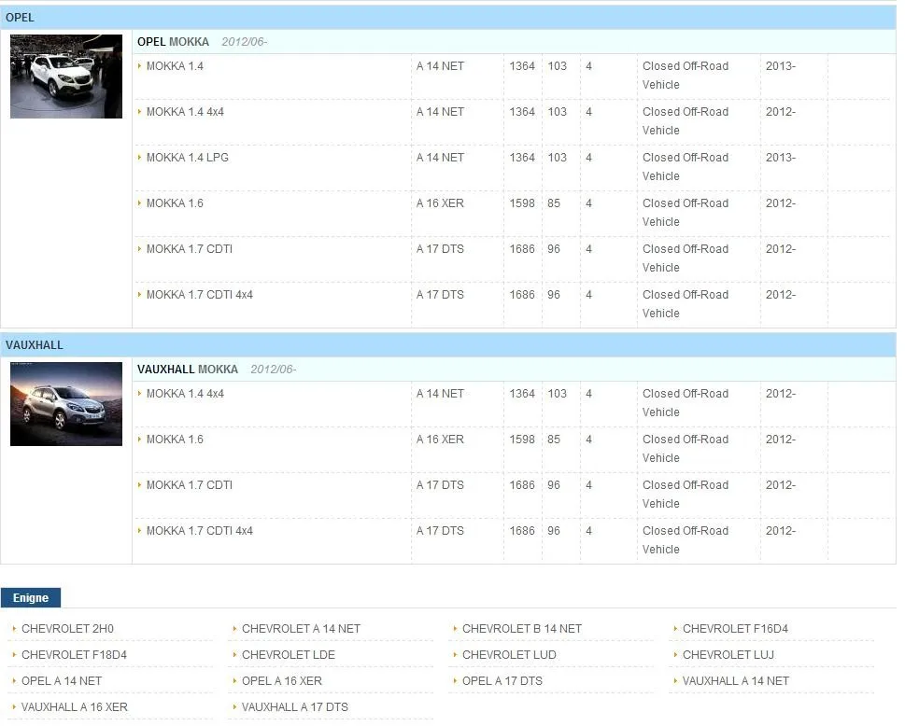
Task: Click orange arrow beside Vauxhall MOKKA 1.7 CDTI
Action: [x=139, y=485]
